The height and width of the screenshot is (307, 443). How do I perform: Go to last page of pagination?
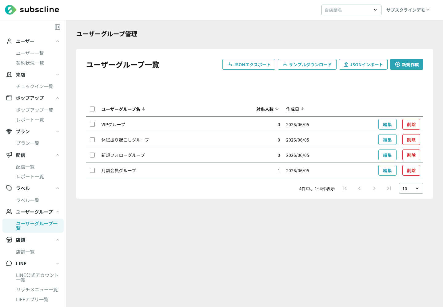click(x=389, y=188)
